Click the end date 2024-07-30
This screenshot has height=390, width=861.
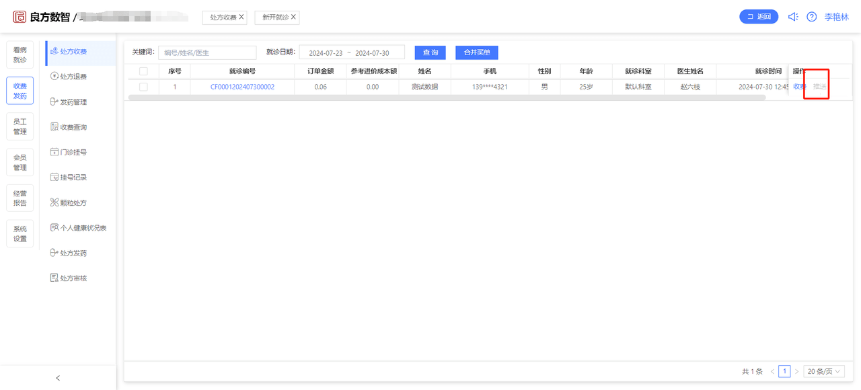pyautogui.click(x=372, y=53)
